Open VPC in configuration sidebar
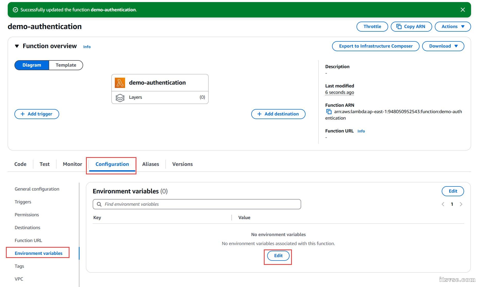Viewport: 478px width, 287px height. (19, 279)
